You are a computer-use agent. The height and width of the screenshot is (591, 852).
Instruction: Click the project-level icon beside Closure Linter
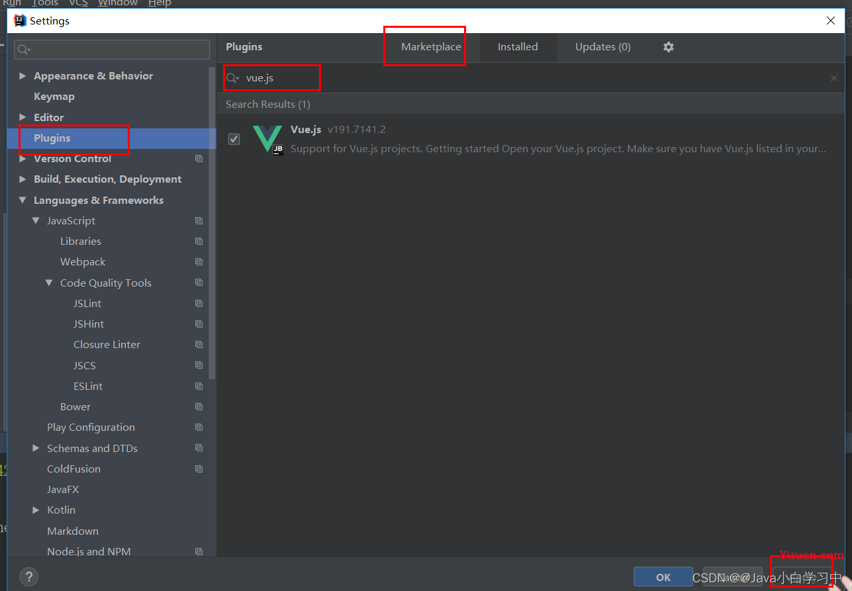coord(199,345)
